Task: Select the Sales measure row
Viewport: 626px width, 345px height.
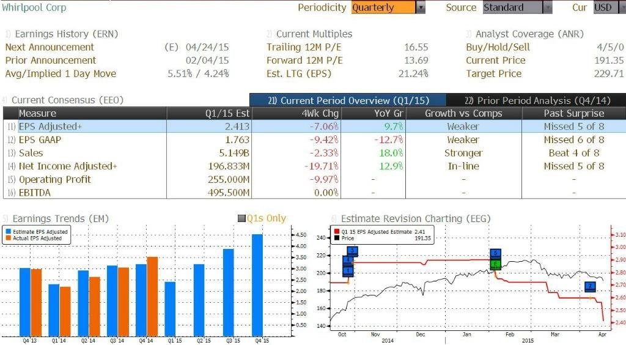Action: pyautogui.click(x=315, y=153)
